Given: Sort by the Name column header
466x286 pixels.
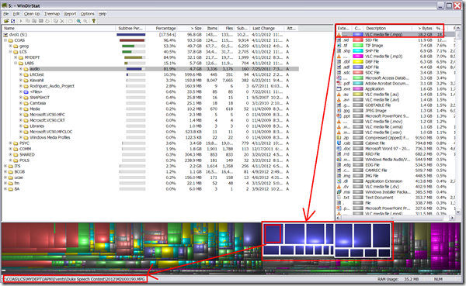Looking at the screenshot, I should 58,28.
